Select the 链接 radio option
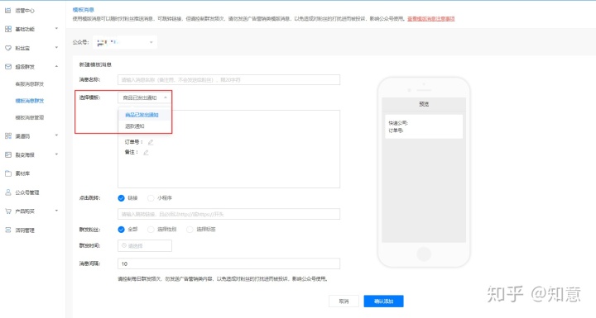 coord(121,198)
